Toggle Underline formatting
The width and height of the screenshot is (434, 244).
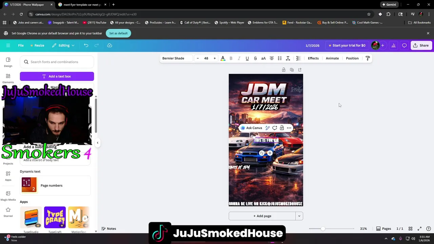pyautogui.click(x=247, y=58)
